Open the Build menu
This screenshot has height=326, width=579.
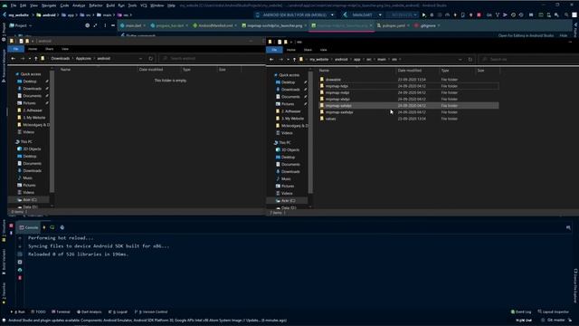pyautogui.click(x=110, y=5)
